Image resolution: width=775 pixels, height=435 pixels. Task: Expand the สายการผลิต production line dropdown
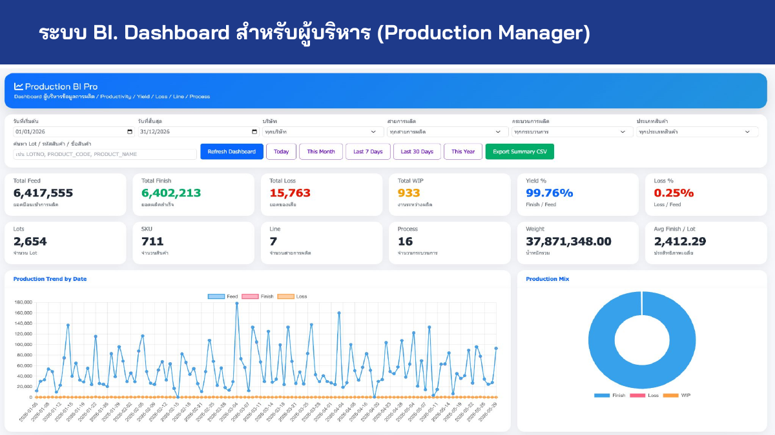coord(448,132)
